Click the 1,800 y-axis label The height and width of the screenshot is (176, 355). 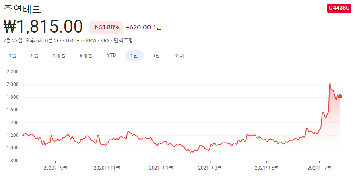[13, 97]
